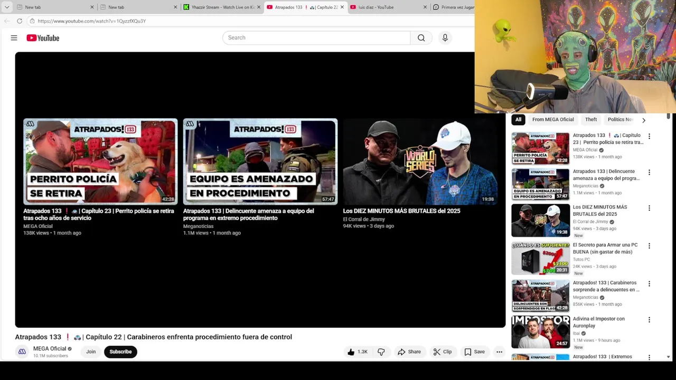Click the browser address bar URL
Image resolution: width=676 pixels, height=380 pixels.
point(91,21)
